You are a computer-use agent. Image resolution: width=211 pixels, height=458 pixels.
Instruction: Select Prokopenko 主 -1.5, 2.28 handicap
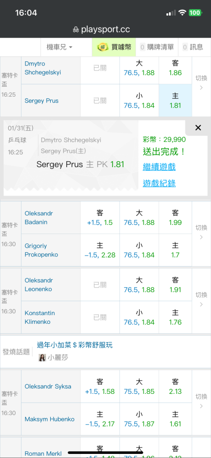pos(100,250)
